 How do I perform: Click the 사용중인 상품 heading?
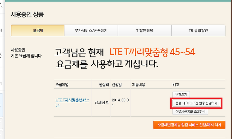click(x=27, y=14)
